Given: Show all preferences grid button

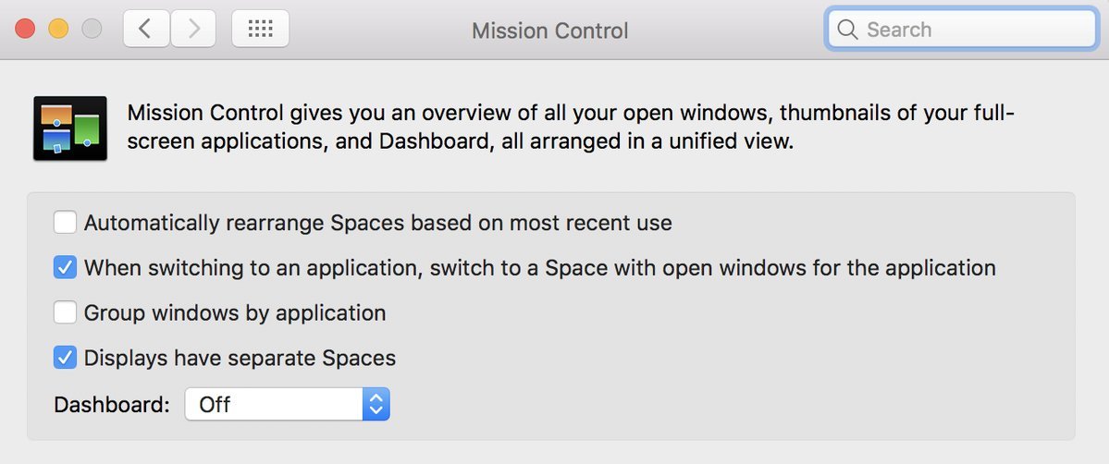Looking at the screenshot, I should pos(260,29).
